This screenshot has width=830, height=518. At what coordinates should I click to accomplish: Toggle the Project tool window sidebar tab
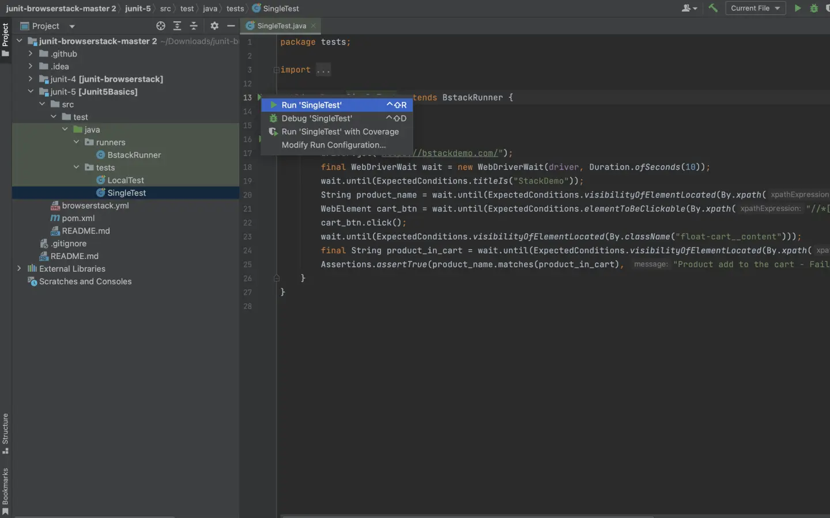pos(5,39)
